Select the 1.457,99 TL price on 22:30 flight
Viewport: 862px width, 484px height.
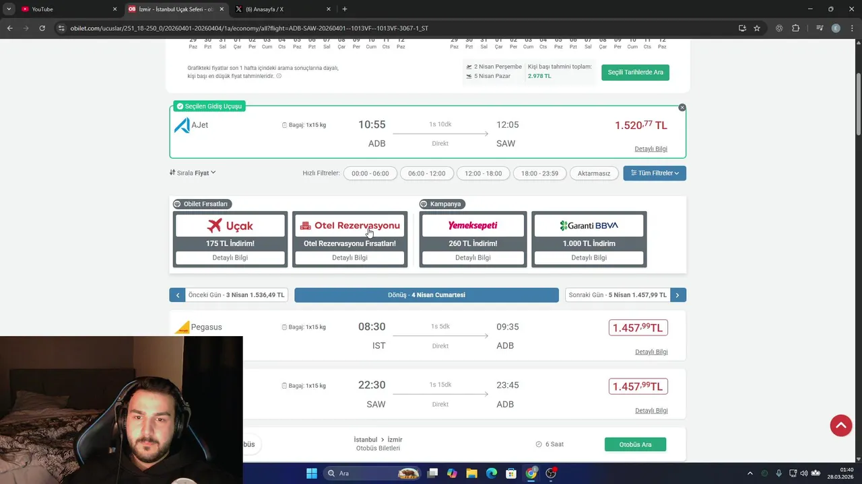tap(638, 387)
